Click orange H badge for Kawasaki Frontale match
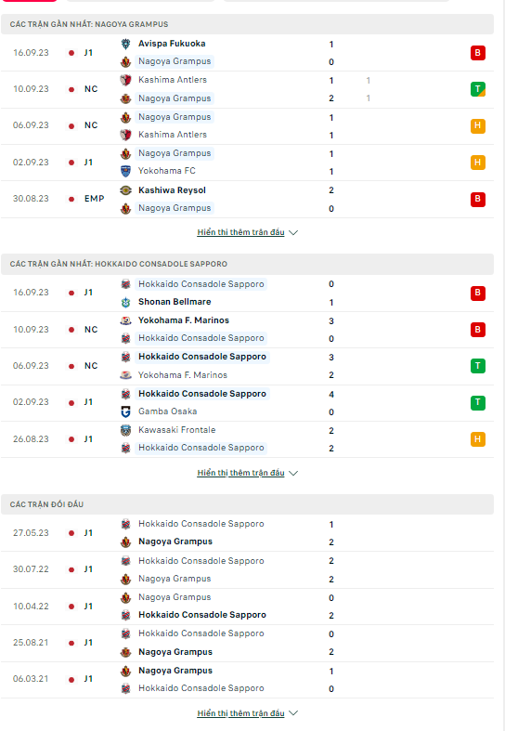 click(477, 439)
